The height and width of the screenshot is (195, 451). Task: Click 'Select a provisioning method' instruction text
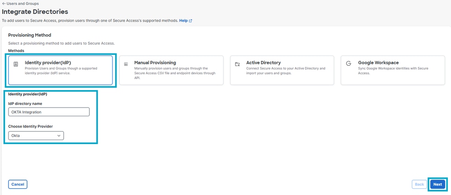pyautogui.click(x=61, y=43)
